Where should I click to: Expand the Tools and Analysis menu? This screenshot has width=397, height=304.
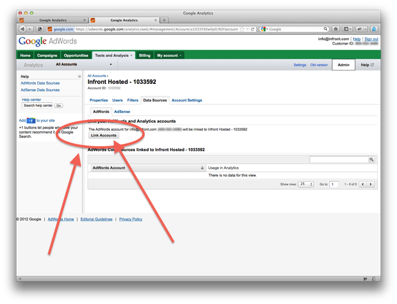(114, 55)
